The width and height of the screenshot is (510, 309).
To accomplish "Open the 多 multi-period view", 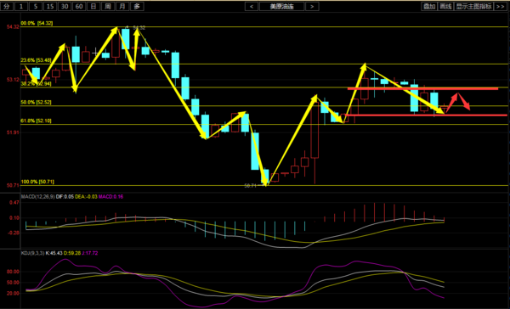I will click(137, 6).
